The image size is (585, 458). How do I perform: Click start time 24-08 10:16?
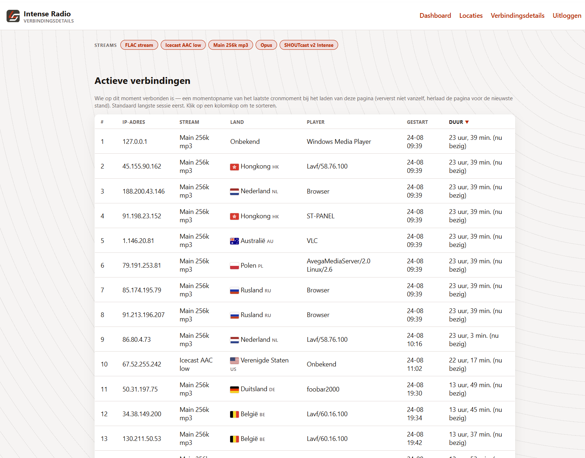(x=415, y=340)
